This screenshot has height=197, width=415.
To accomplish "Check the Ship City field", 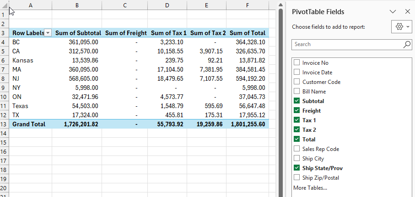I will click(296, 158).
